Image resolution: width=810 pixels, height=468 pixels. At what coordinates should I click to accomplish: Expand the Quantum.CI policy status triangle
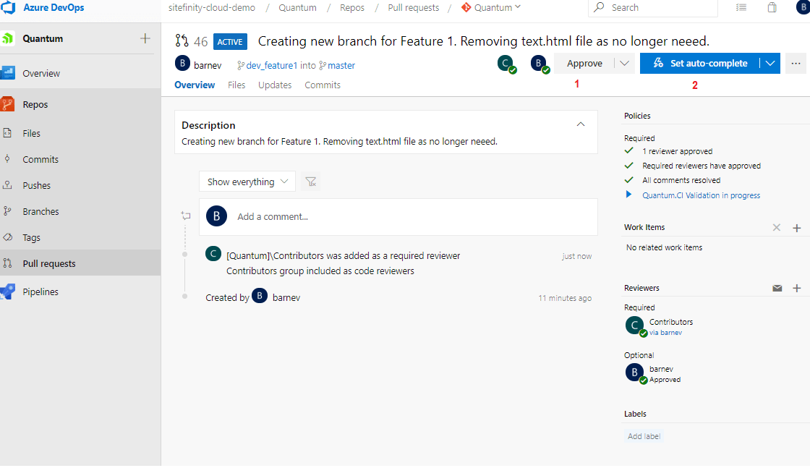pos(628,195)
